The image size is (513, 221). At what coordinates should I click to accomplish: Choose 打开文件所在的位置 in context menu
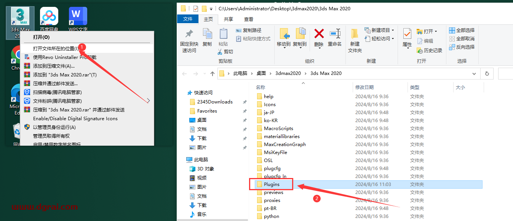56,48
